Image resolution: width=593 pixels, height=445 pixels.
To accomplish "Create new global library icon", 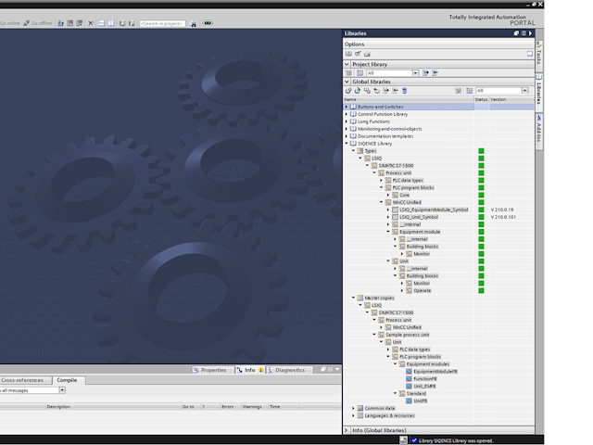I will pyautogui.click(x=348, y=91).
